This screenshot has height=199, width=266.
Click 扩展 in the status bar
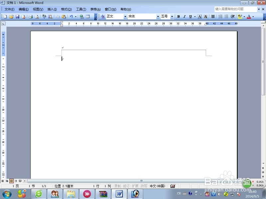click(x=135, y=186)
